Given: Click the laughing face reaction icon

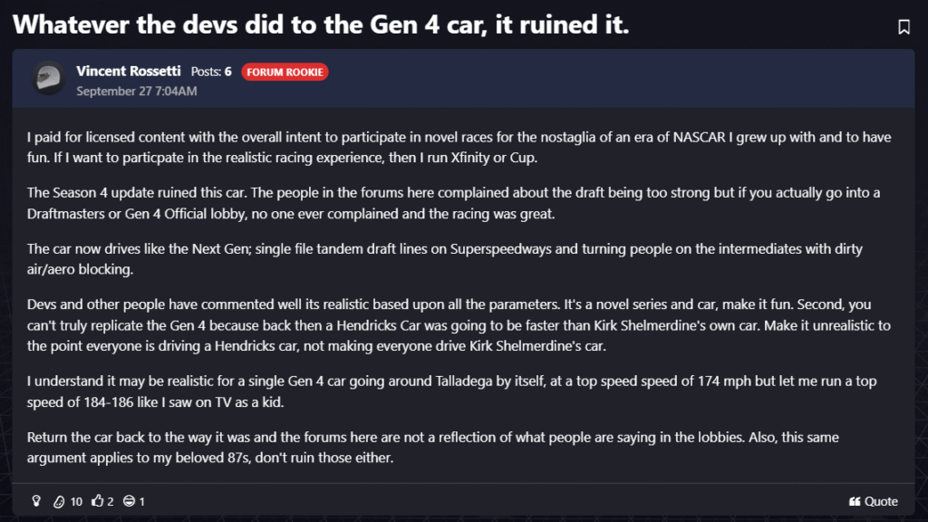Looking at the screenshot, I should 129,501.
